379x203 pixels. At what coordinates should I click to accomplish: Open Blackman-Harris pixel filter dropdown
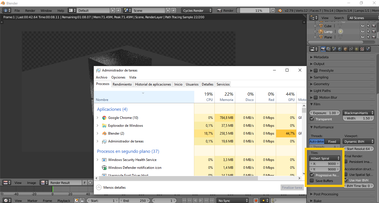point(358,113)
